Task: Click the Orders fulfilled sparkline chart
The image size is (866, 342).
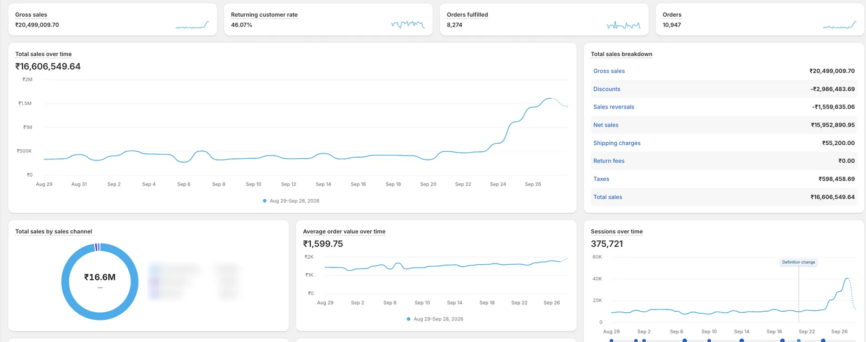Action: click(624, 25)
